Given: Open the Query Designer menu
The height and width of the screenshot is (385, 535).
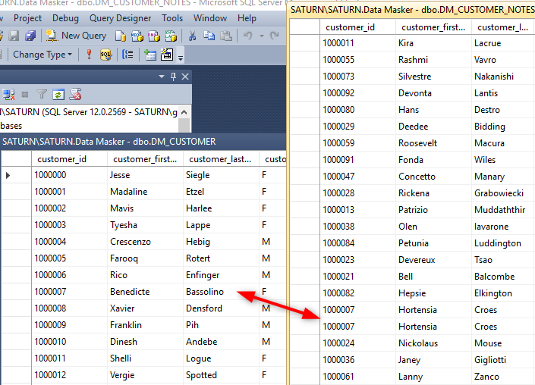Looking at the screenshot, I should 120,18.
